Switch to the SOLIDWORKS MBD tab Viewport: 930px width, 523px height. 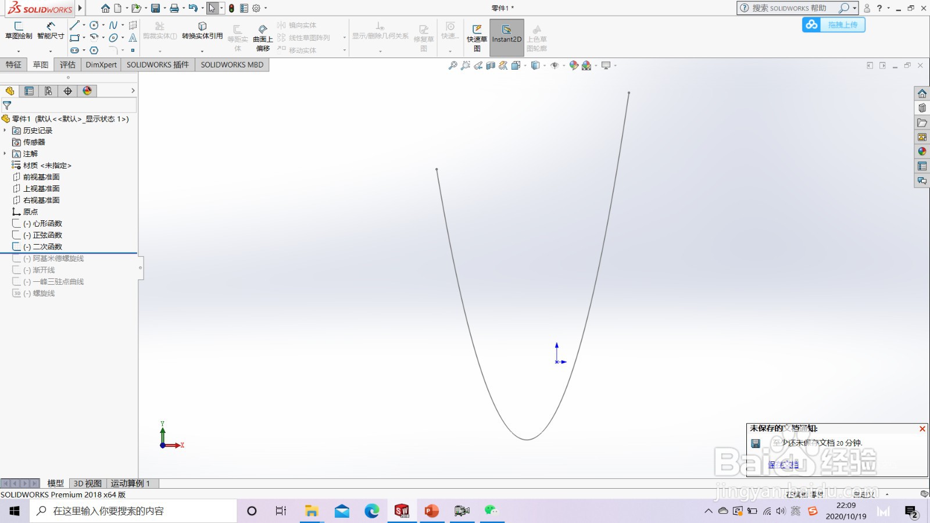[232, 65]
